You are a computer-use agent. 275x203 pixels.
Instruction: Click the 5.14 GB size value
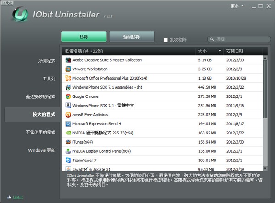(x=205, y=60)
